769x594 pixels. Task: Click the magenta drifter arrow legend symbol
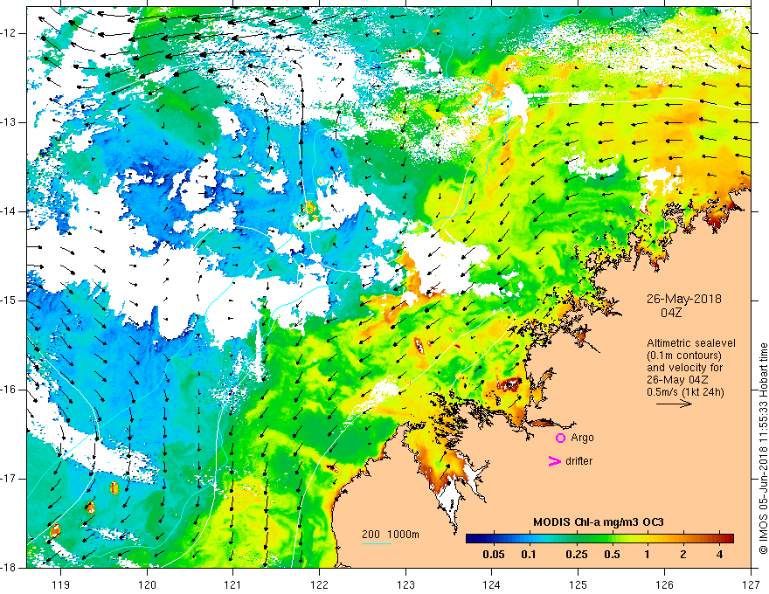click(x=554, y=461)
